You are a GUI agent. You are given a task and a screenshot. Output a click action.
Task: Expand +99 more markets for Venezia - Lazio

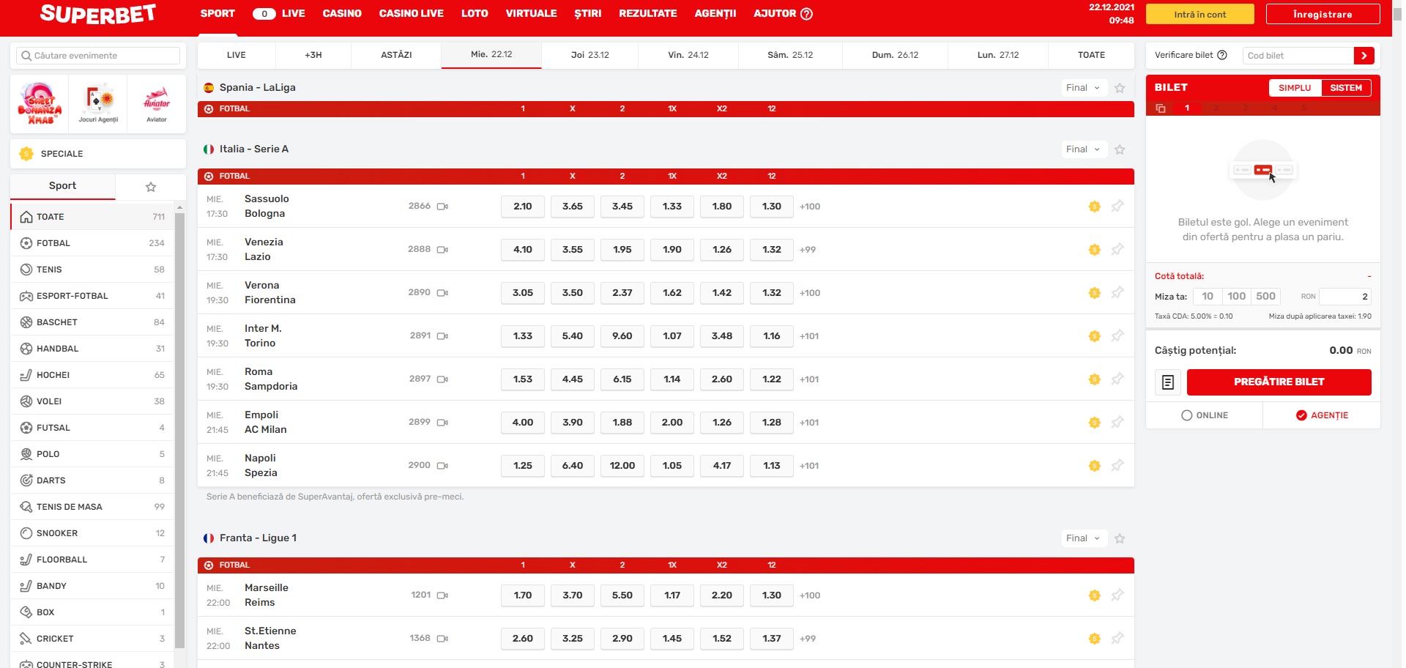tap(808, 250)
